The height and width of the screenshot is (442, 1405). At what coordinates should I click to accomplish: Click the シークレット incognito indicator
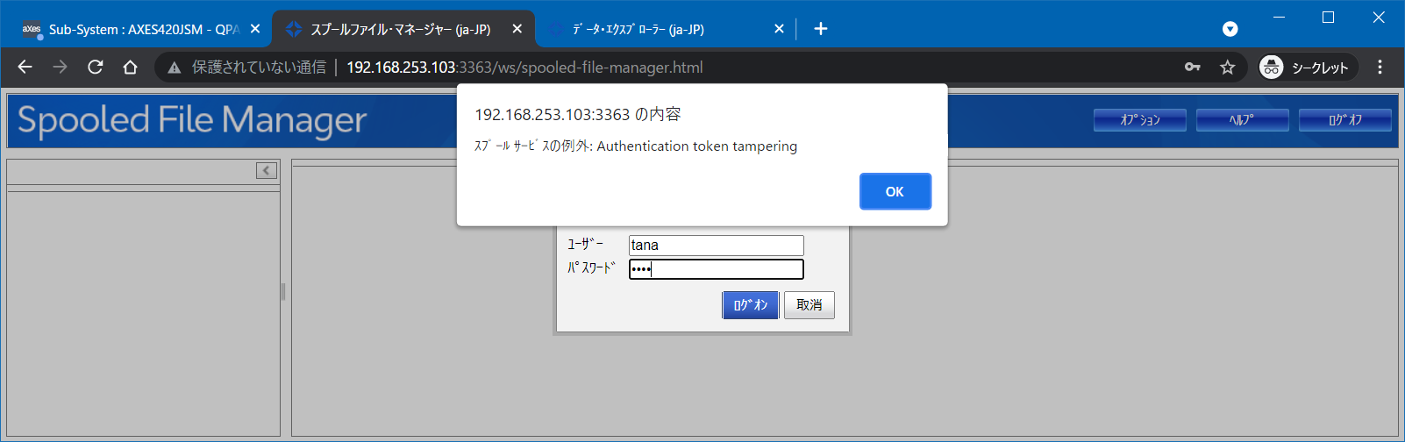(1308, 68)
